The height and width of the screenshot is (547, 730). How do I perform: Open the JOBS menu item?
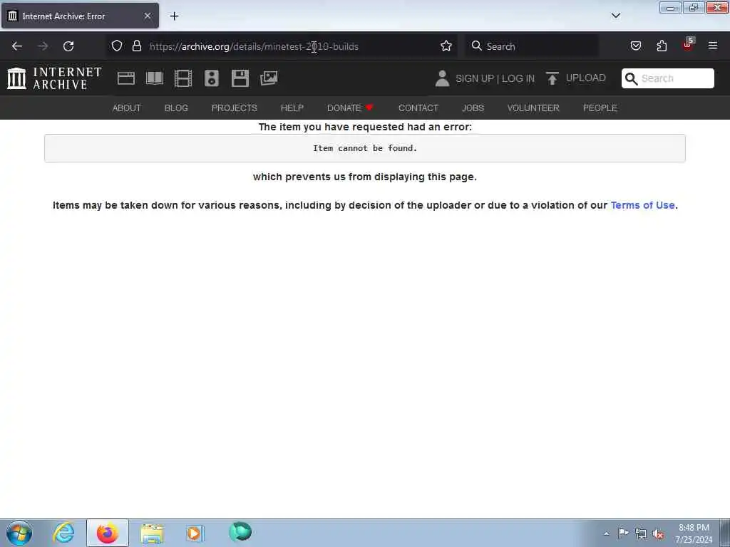tap(473, 108)
